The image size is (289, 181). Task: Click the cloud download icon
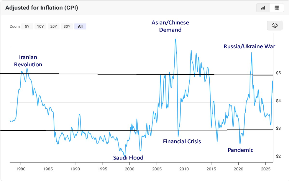click(275, 25)
